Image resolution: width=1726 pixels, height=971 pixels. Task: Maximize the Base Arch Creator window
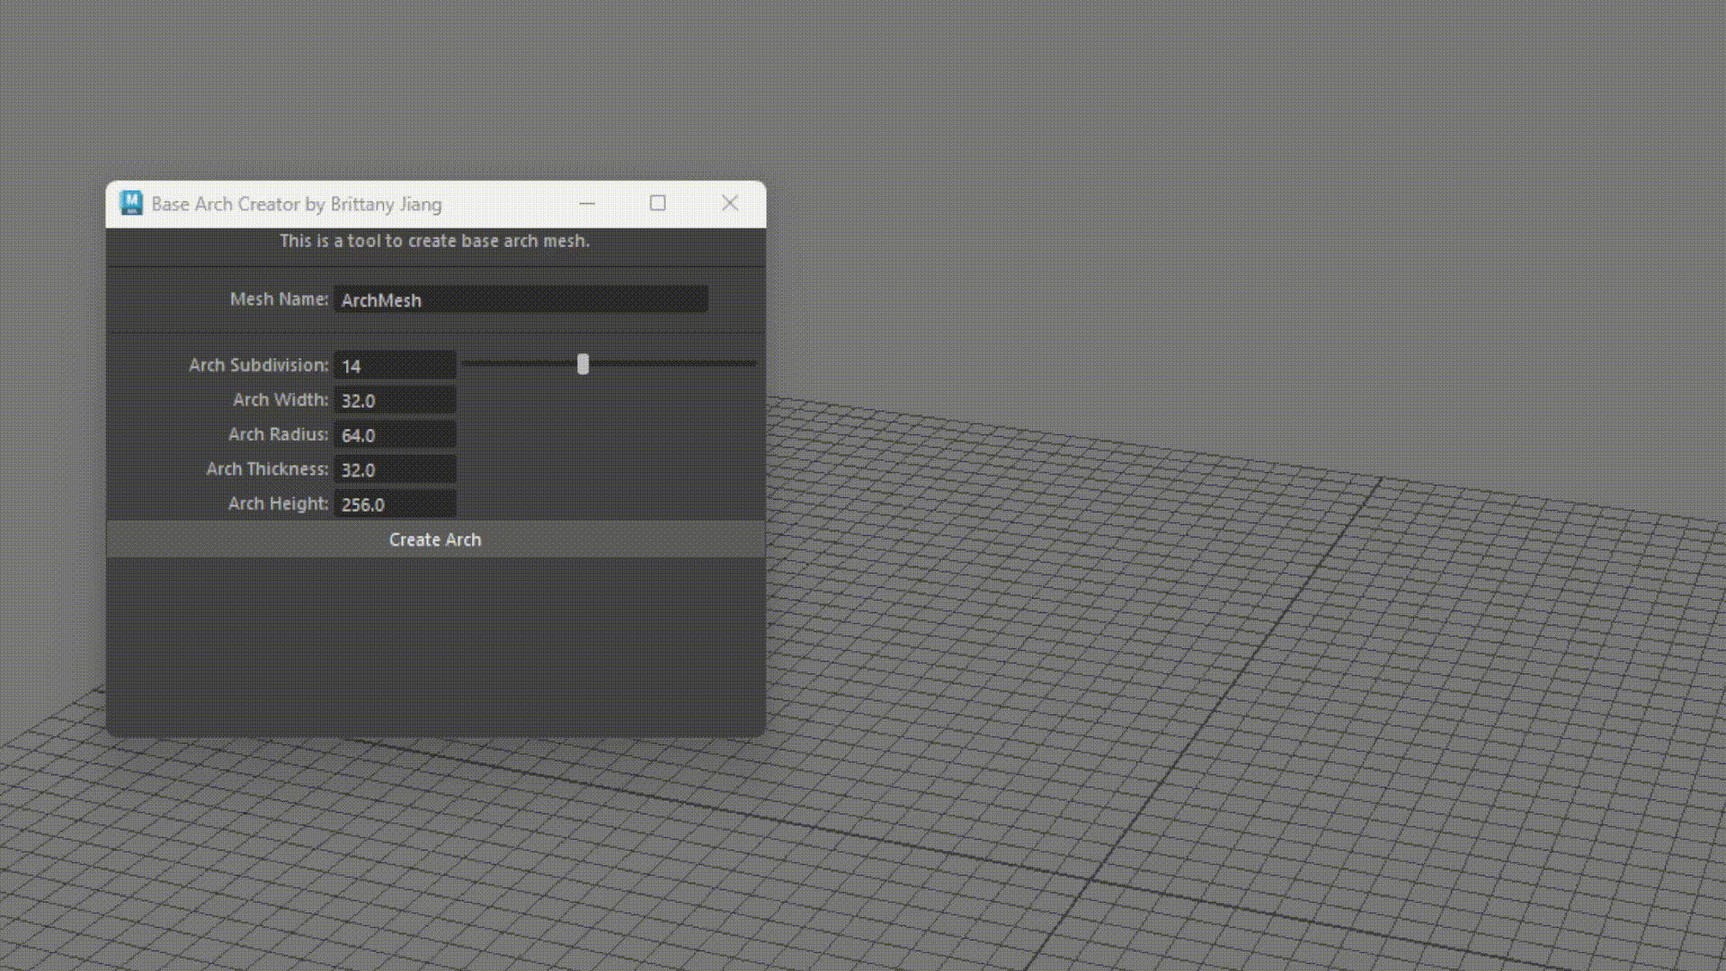click(x=658, y=204)
